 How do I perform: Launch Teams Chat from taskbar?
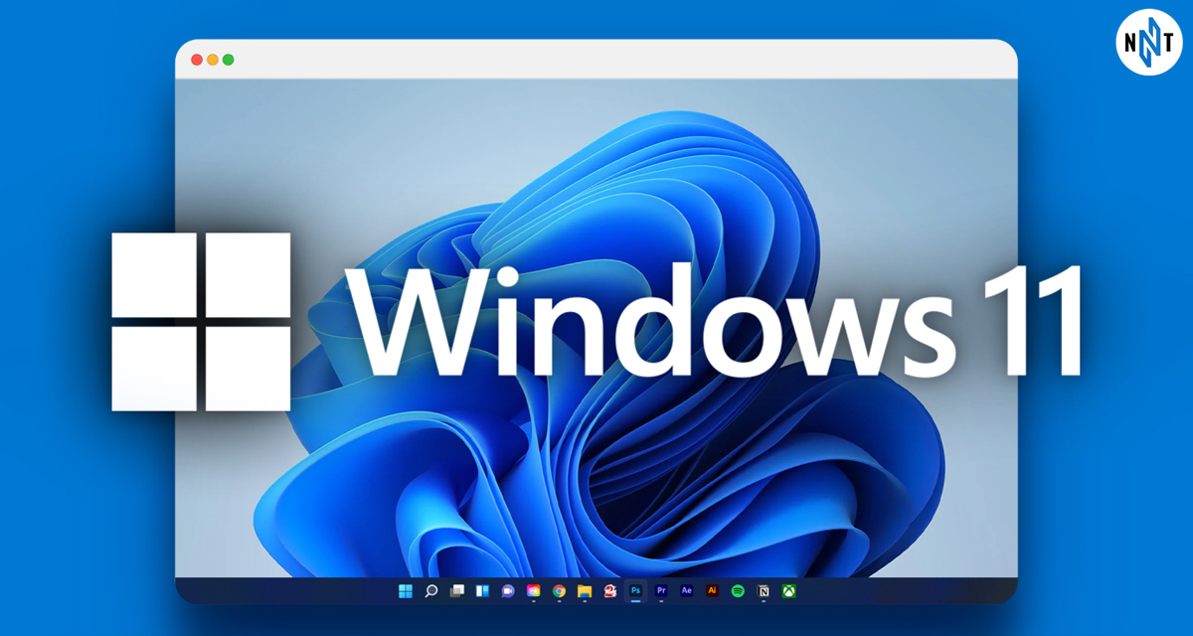(x=508, y=591)
